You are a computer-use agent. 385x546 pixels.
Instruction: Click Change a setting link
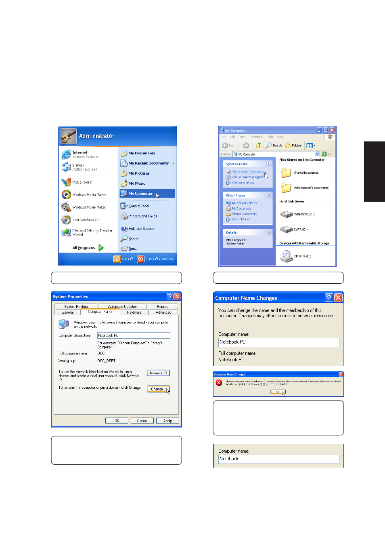[x=243, y=182]
